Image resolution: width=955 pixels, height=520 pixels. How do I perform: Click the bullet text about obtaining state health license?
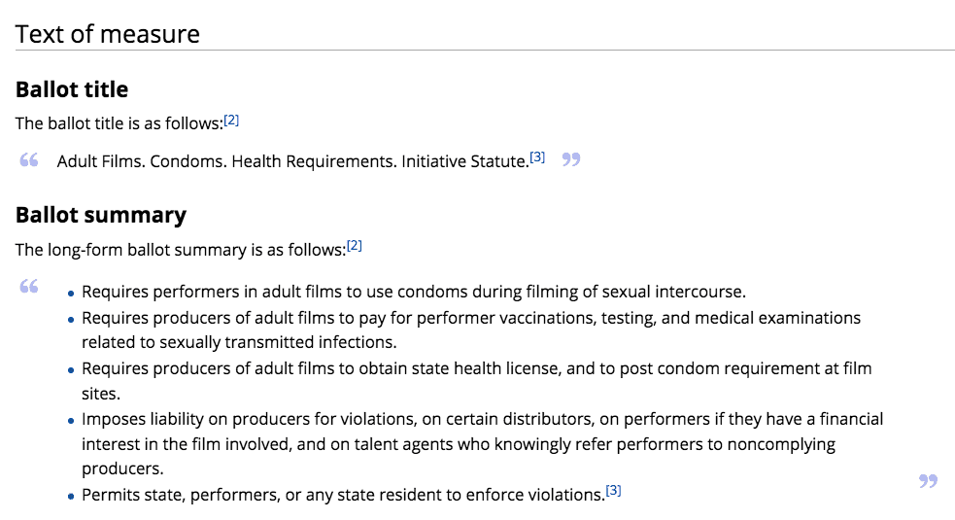[476, 368]
